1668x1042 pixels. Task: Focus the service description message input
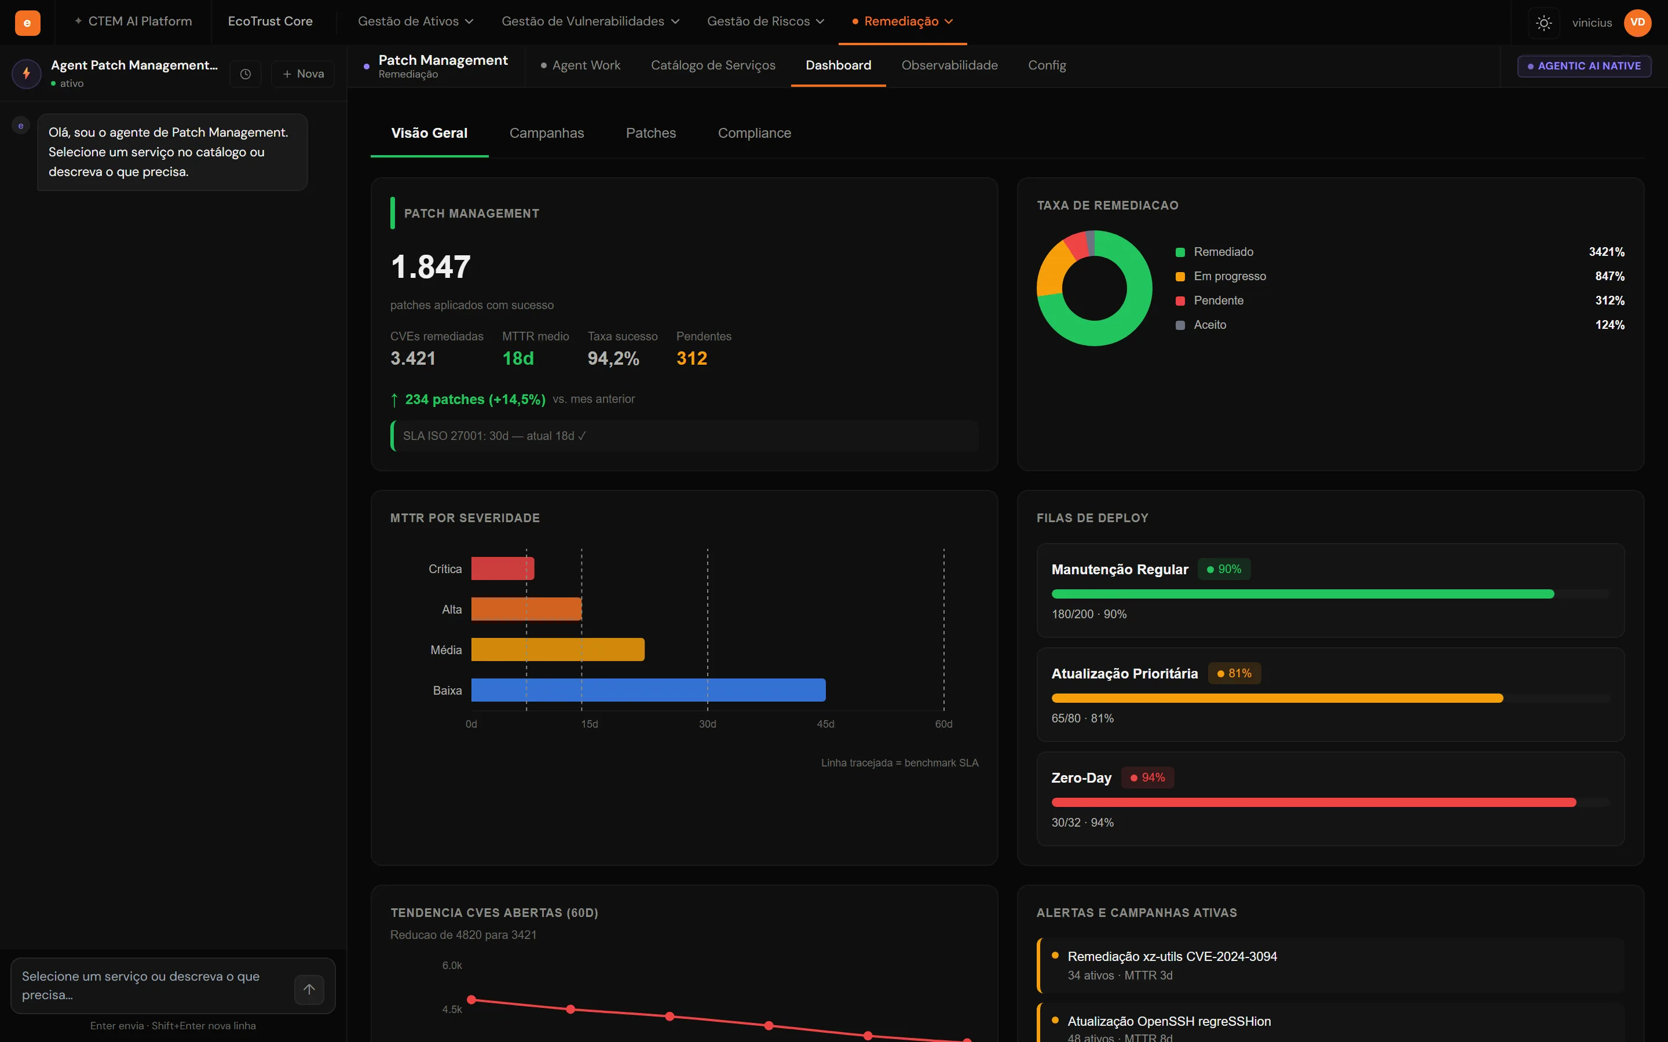click(x=153, y=985)
